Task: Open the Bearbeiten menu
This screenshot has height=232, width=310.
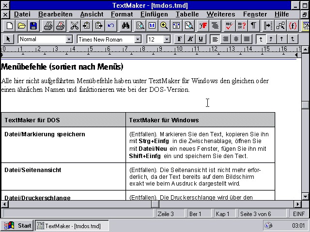Action: [x=55, y=14]
